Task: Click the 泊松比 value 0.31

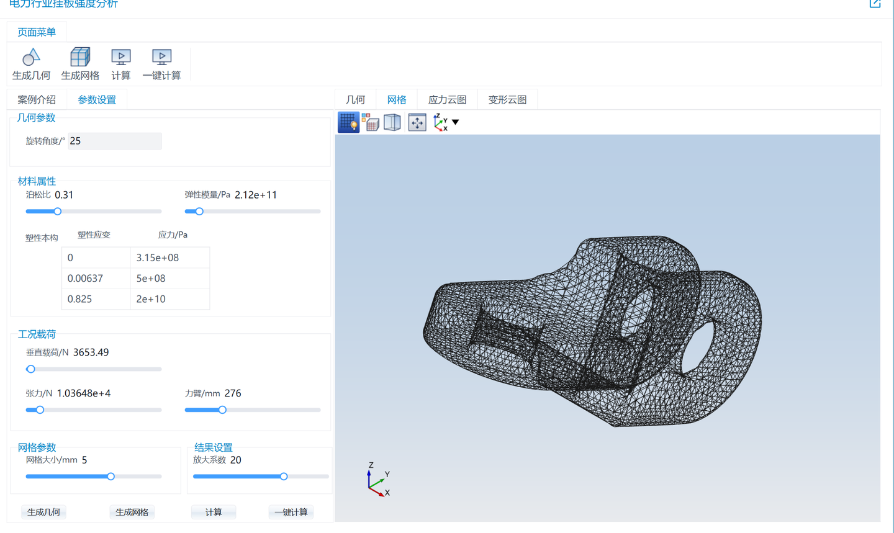Action: coord(64,195)
